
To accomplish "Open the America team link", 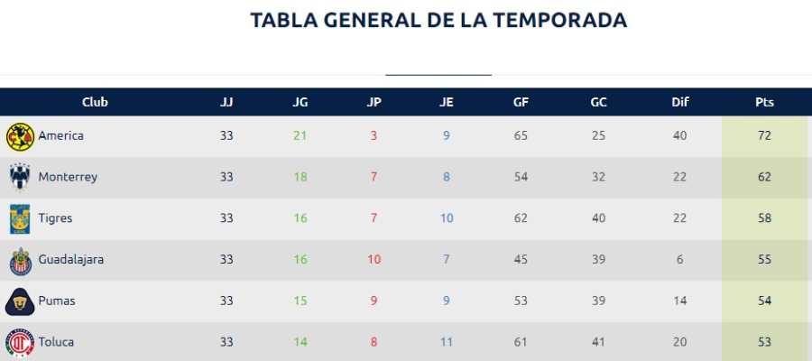I will click(x=60, y=136).
